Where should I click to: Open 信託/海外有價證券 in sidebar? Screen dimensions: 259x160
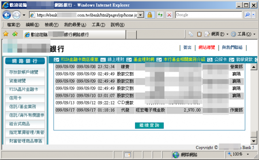[x=25, y=115]
